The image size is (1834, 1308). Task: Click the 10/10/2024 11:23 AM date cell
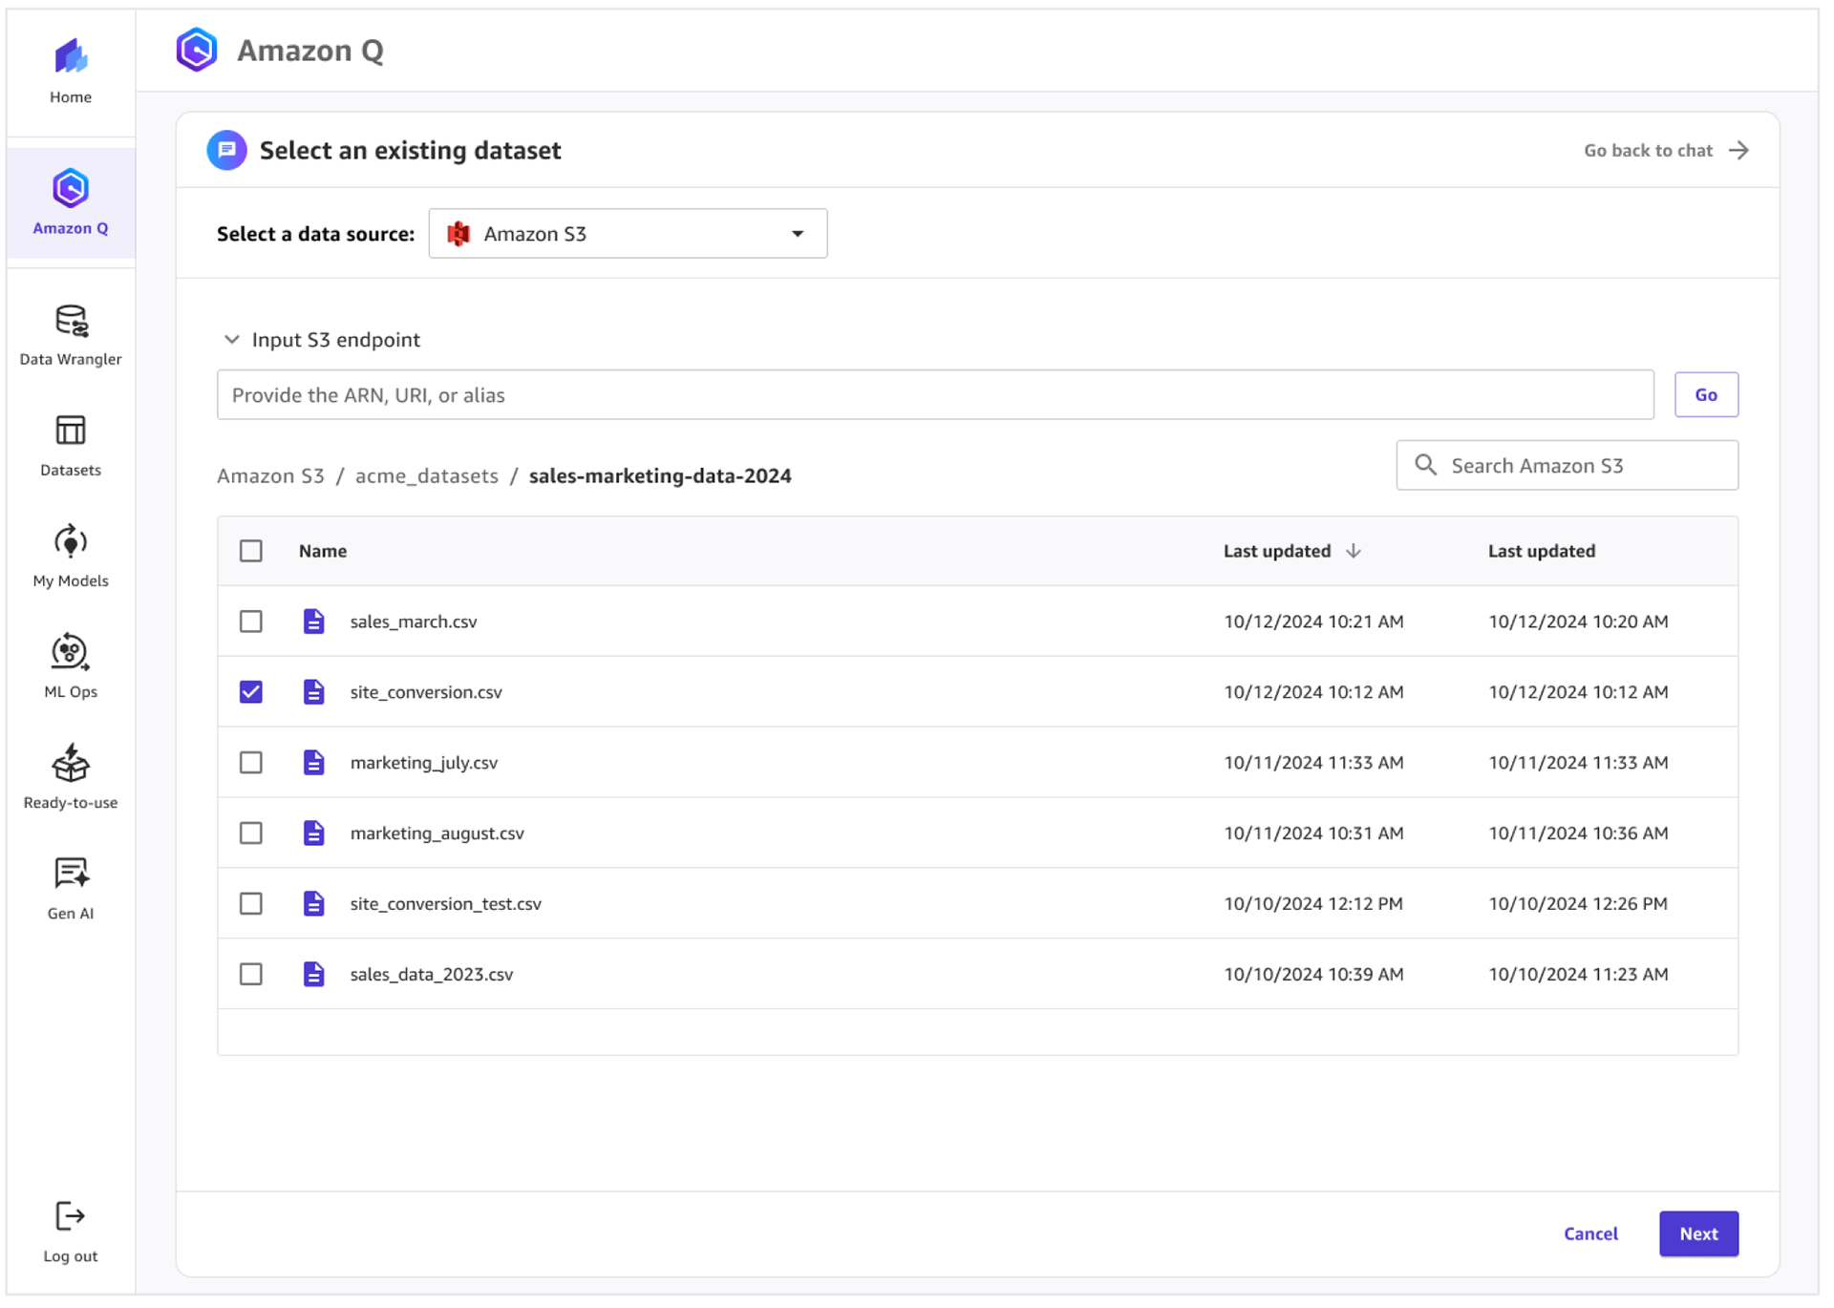coord(1578,975)
